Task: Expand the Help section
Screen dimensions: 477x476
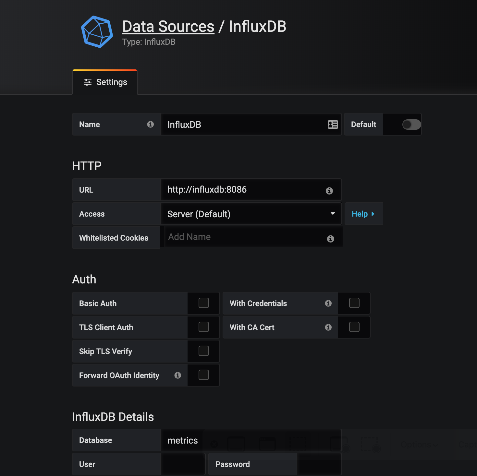Action: 363,214
